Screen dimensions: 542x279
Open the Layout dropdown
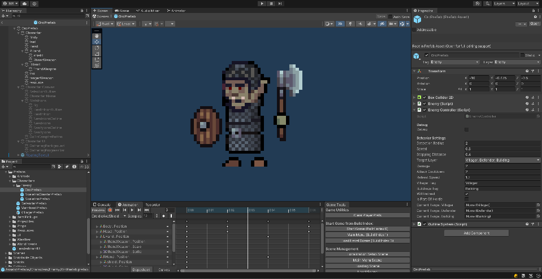pyautogui.click(x=528, y=3)
